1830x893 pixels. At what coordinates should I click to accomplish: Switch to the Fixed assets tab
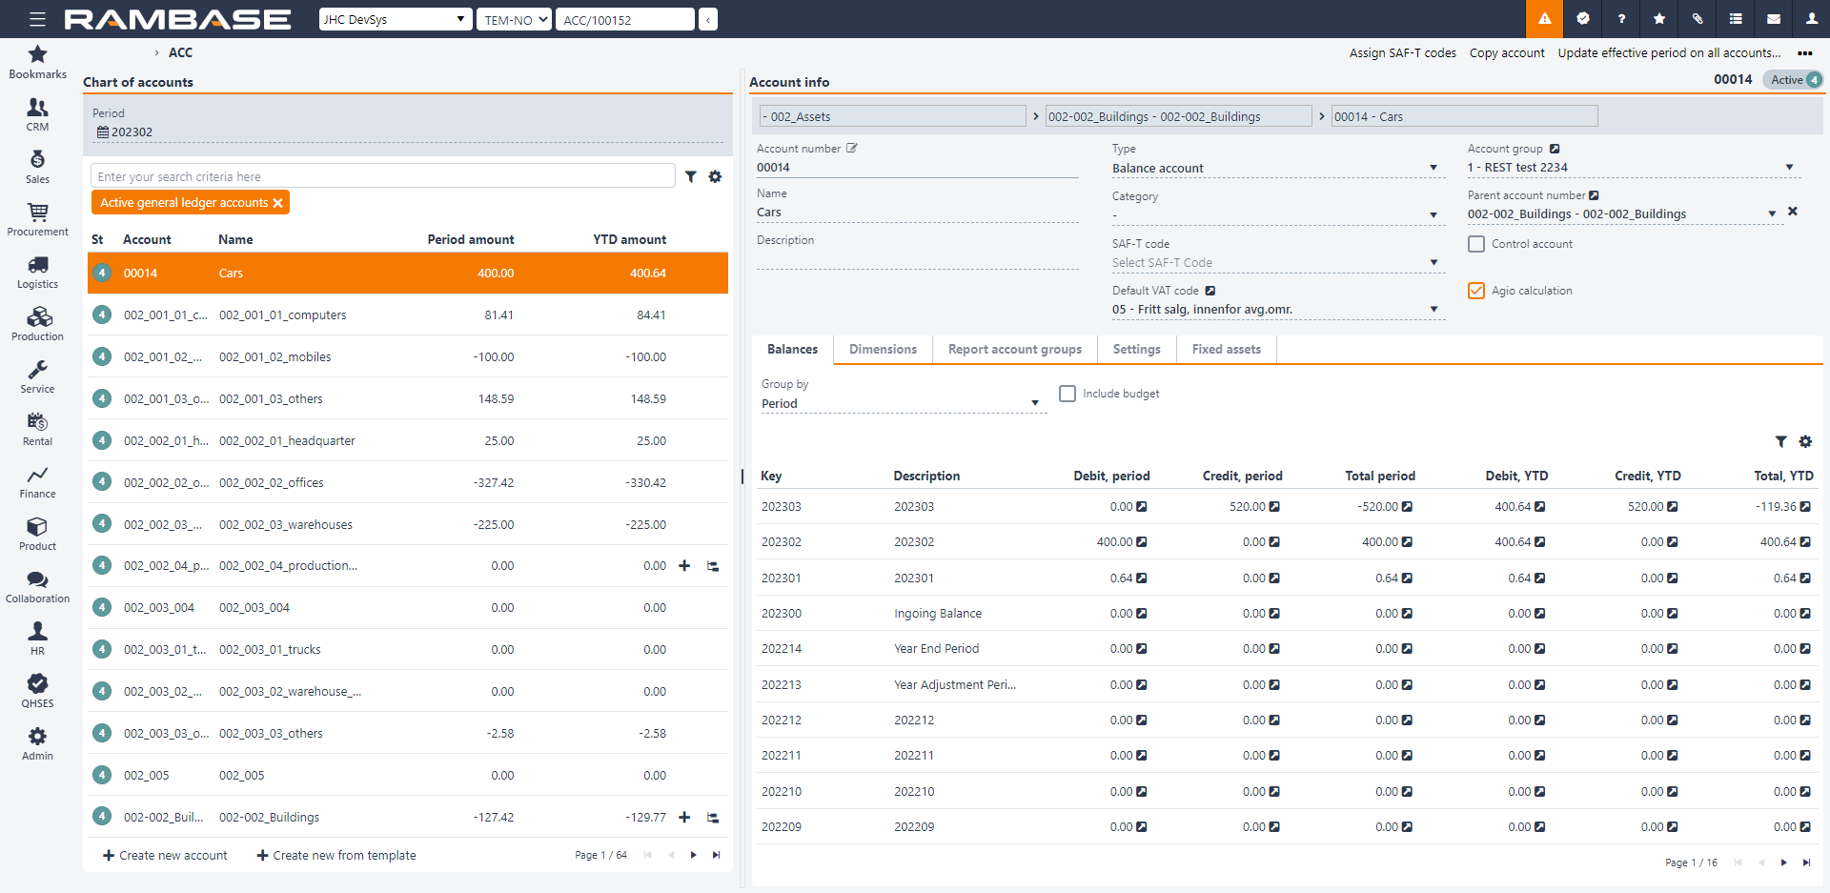tap(1226, 350)
